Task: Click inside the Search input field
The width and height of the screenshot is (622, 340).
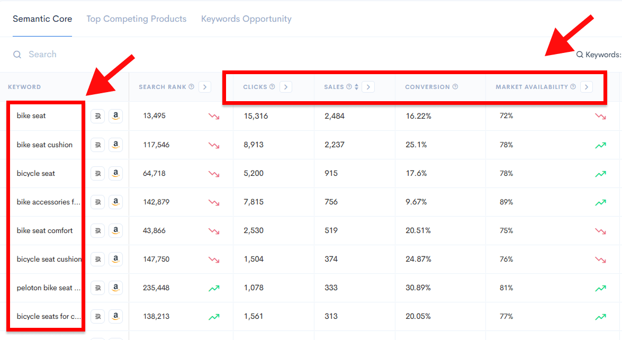Action: [x=42, y=54]
